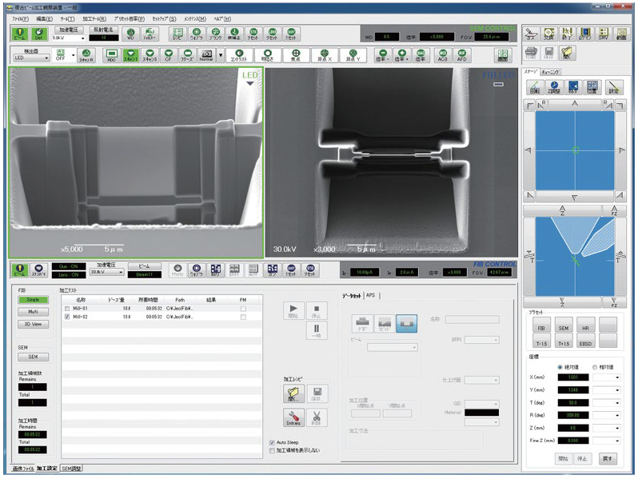Viewport: 638px width, 479px height.
Task: Open milling recipe folder icon
Action: point(293,393)
